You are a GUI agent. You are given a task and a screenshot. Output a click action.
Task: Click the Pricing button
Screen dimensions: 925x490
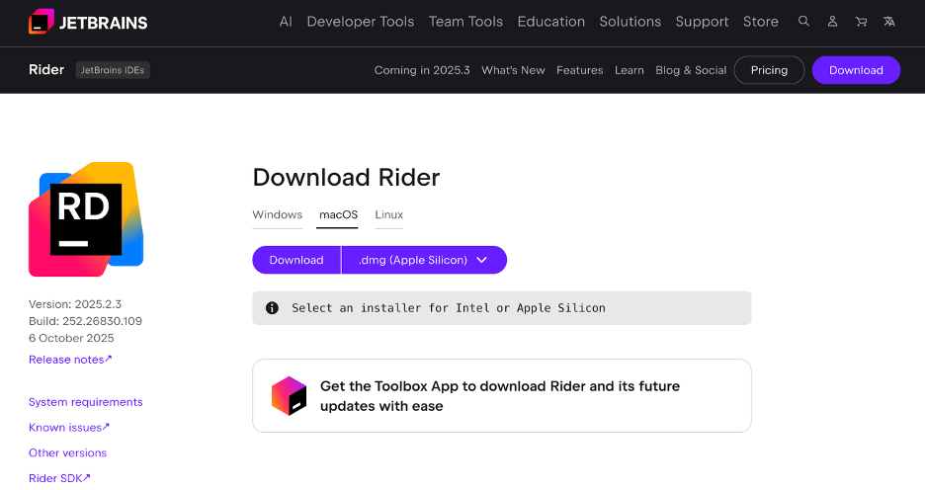coord(769,70)
